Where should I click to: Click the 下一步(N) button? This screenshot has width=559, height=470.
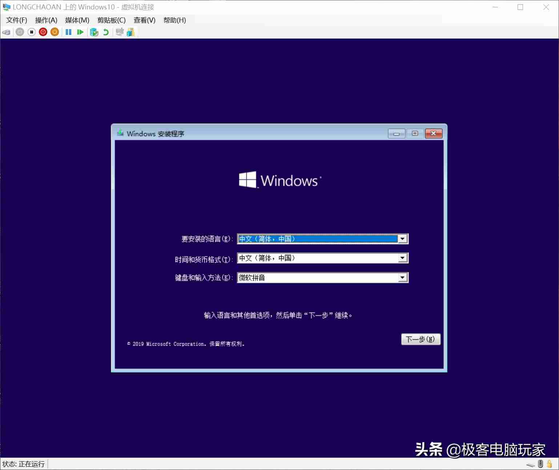[x=421, y=339]
